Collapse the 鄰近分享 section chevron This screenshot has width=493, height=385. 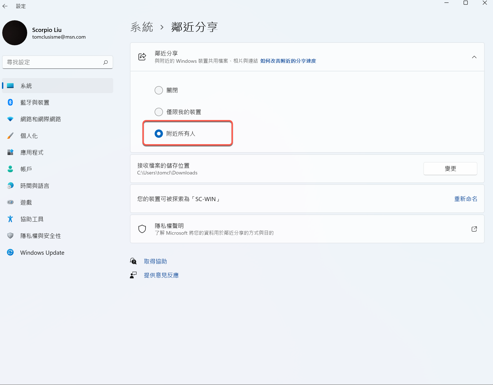474,57
